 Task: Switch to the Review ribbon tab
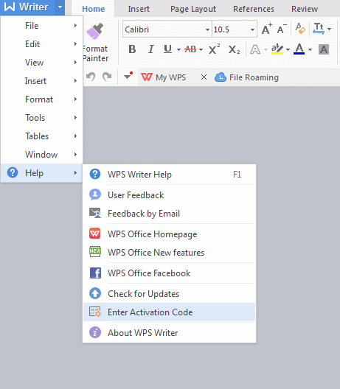click(x=305, y=9)
